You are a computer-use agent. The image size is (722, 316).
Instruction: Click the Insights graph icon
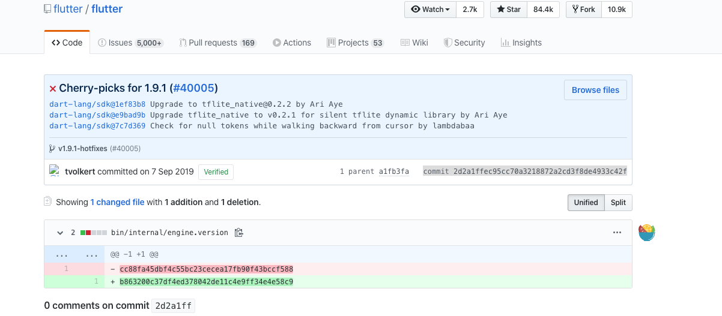[x=505, y=43]
